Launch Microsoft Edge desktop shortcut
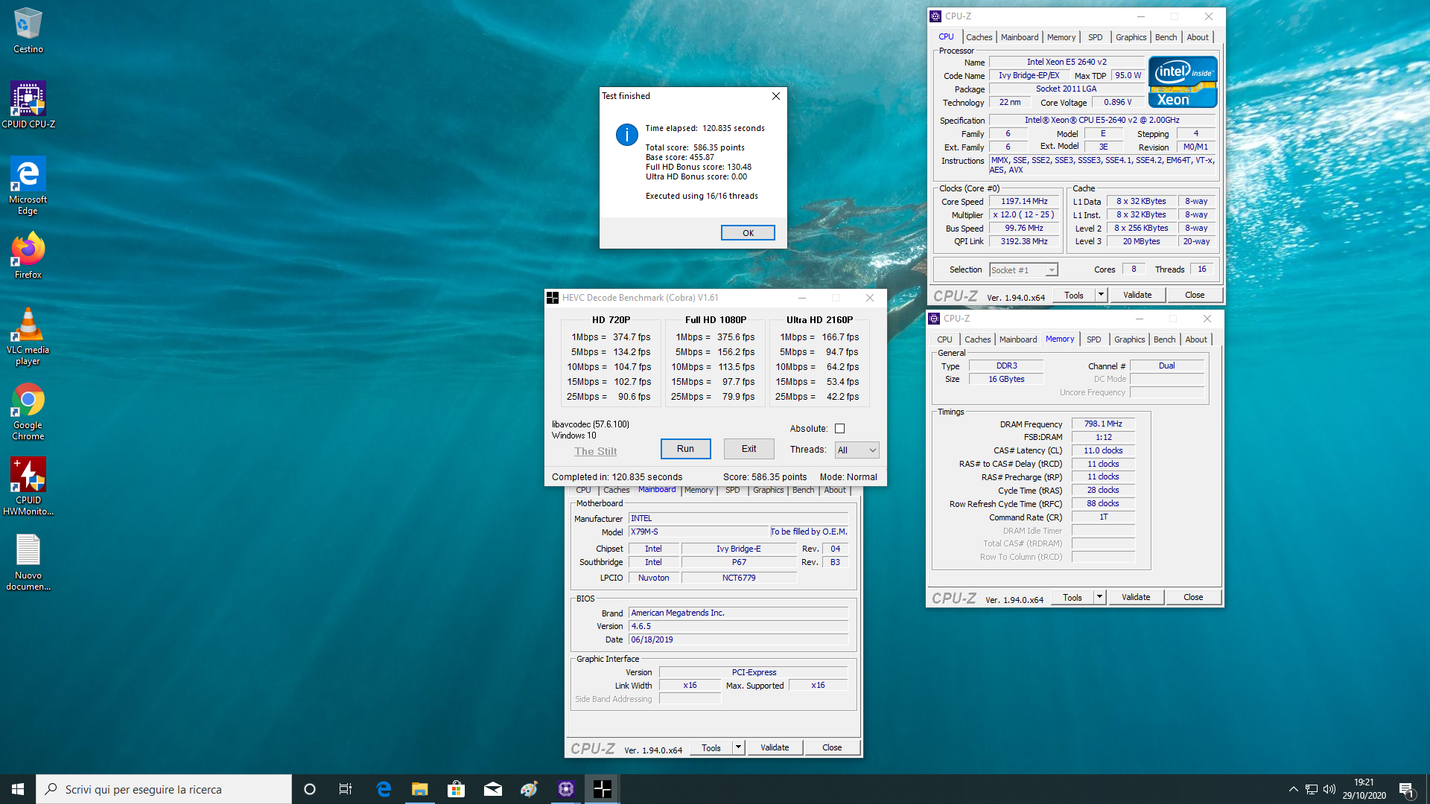 pyautogui.click(x=28, y=185)
